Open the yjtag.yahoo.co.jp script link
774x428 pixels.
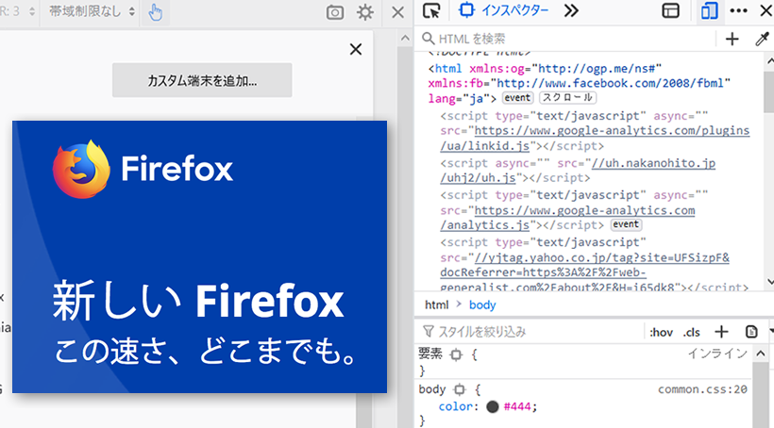[x=585, y=272]
